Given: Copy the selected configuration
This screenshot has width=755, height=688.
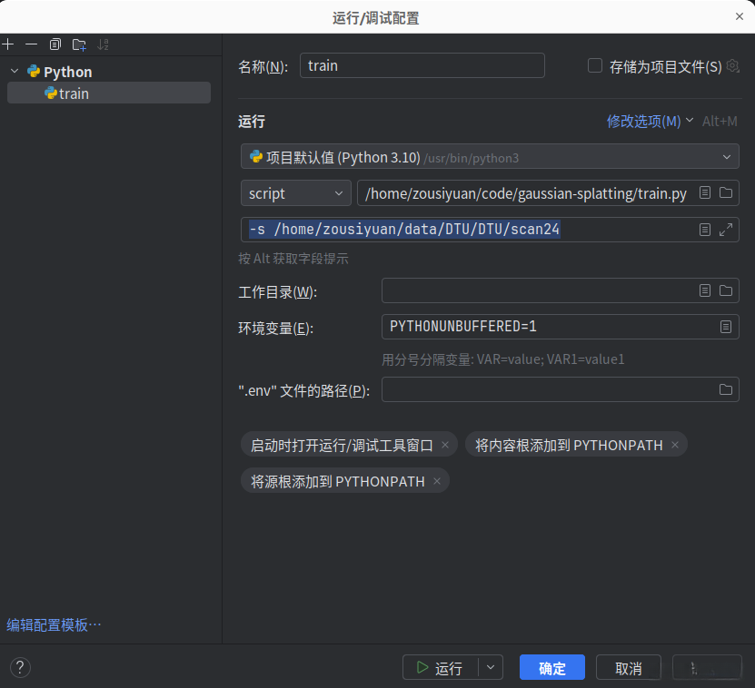Looking at the screenshot, I should 55,44.
